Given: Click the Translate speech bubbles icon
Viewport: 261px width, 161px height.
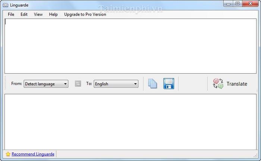Looking at the screenshot, I should pyautogui.click(x=218, y=84).
